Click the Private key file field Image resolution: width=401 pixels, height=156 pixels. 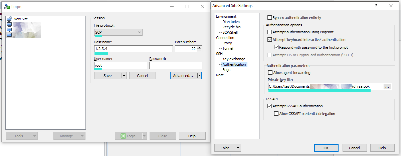pos(325,86)
